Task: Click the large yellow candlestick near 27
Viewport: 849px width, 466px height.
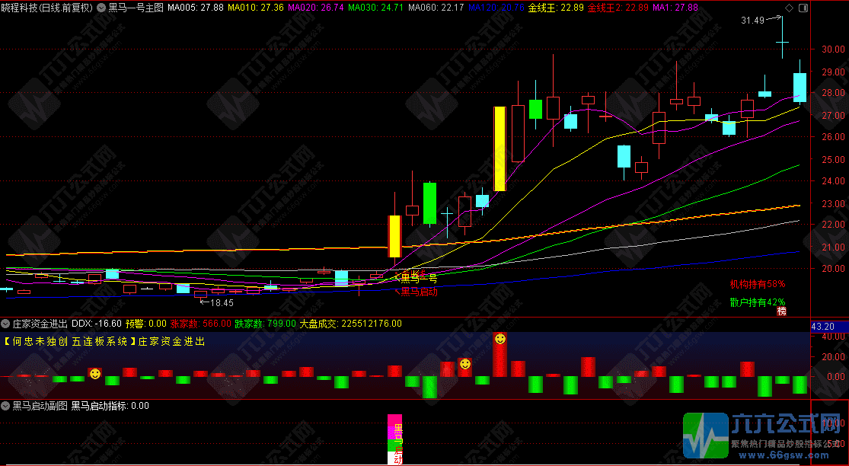Action: pos(500,148)
